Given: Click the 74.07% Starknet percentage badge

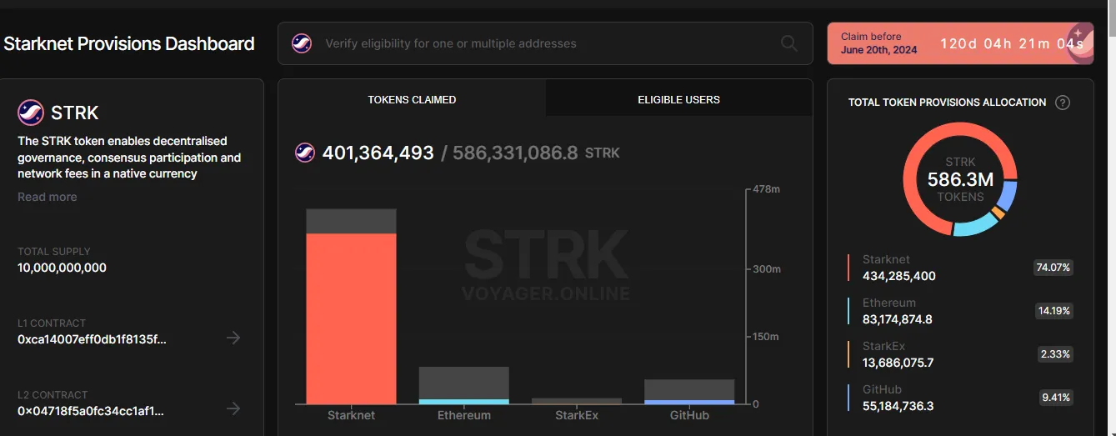Looking at the screenshot, I should click(1053, 268).
